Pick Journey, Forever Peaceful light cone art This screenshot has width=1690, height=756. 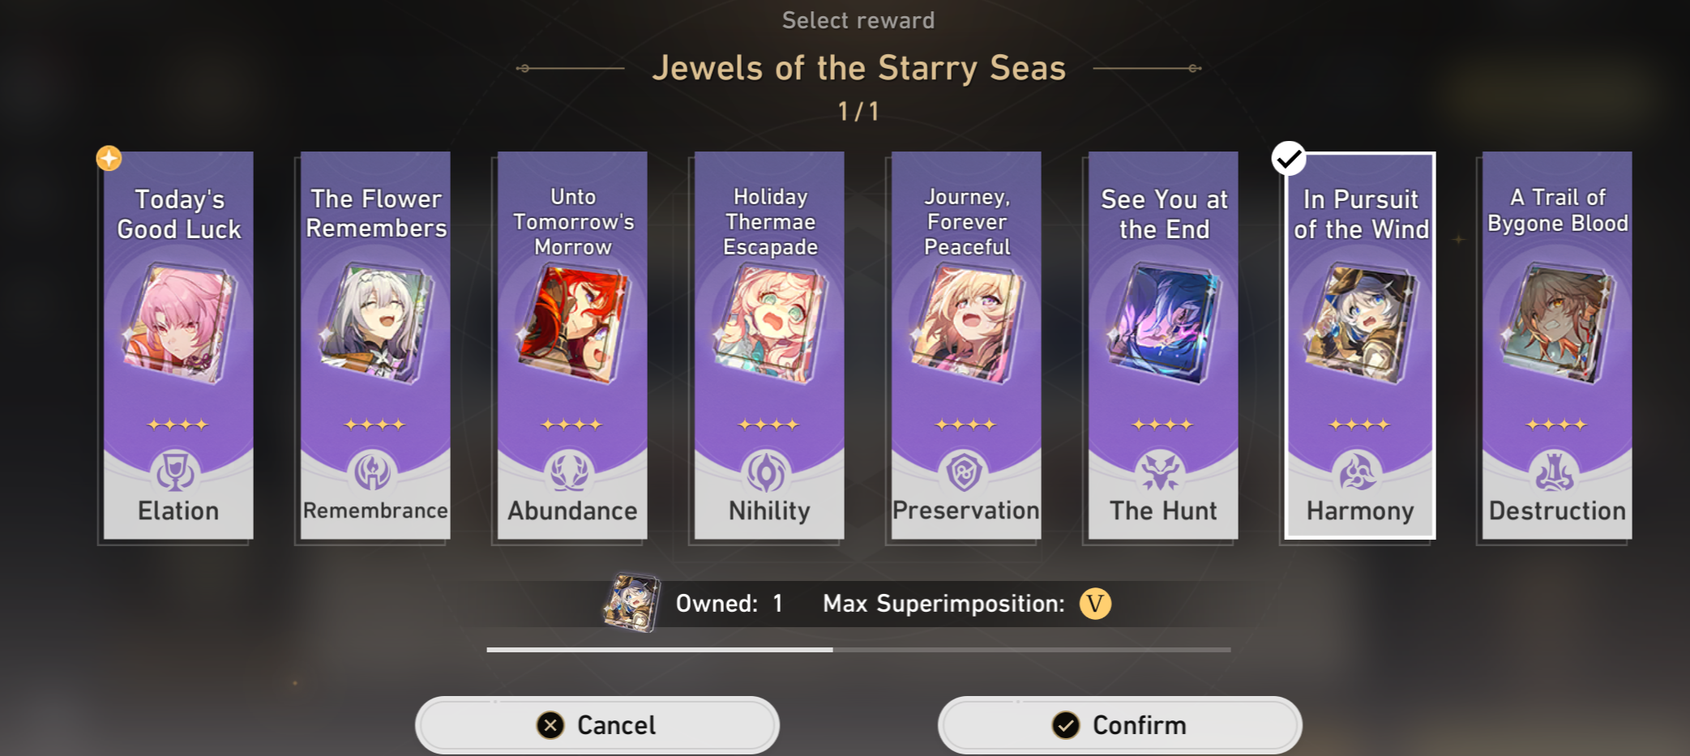966,324
